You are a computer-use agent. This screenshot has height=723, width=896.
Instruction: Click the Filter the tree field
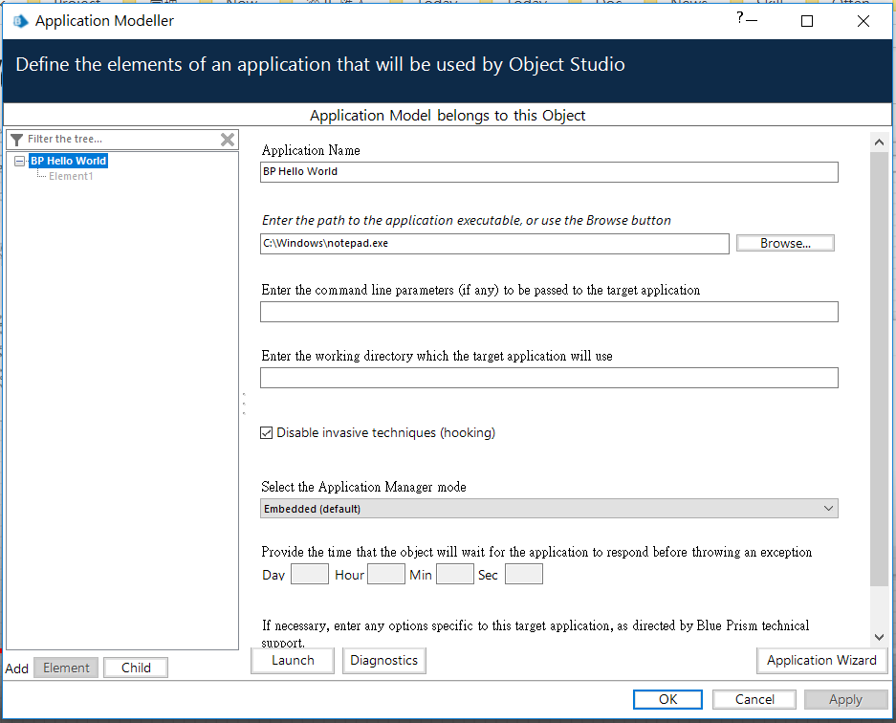coord(122,140)
